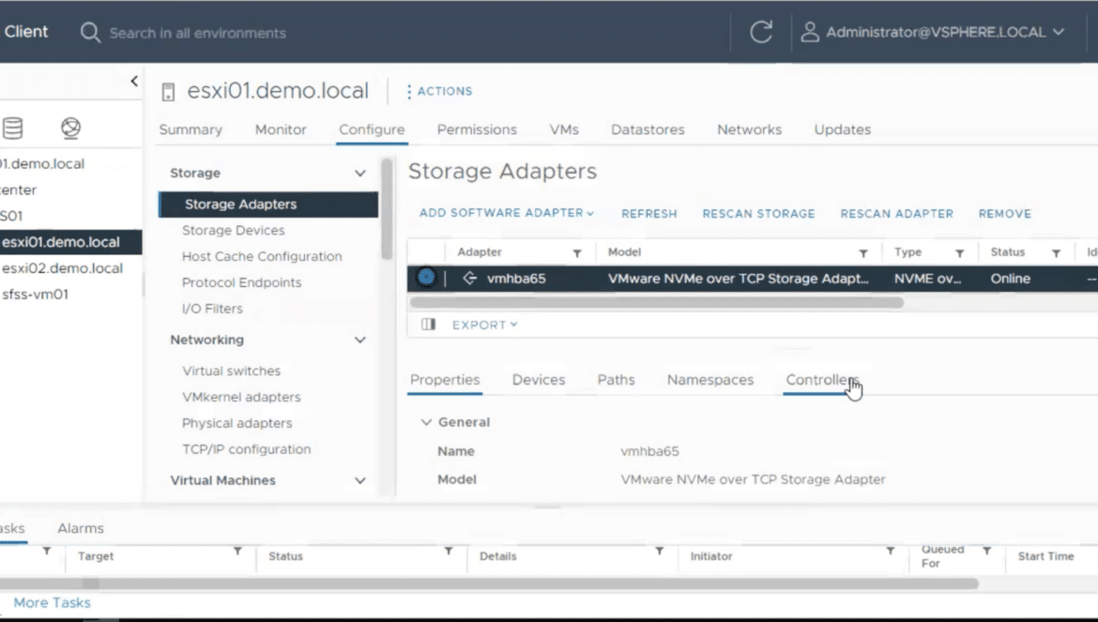Viewport: 1098px width, 622px height.
Task: Go to the Networks tab
Action: pyautogui.click(x=749, y=129)
